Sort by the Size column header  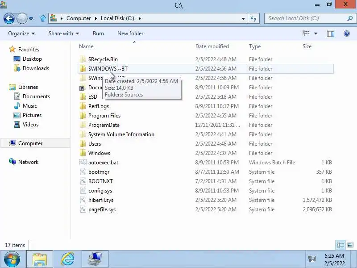[x=307, y=46]
